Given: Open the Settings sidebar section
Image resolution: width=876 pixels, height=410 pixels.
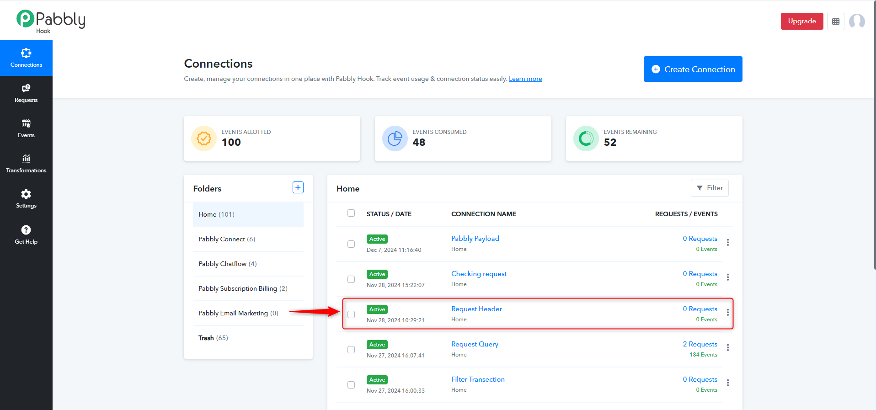Looking at the screenshot, I should pyautogui.click(x=26, y=199).
